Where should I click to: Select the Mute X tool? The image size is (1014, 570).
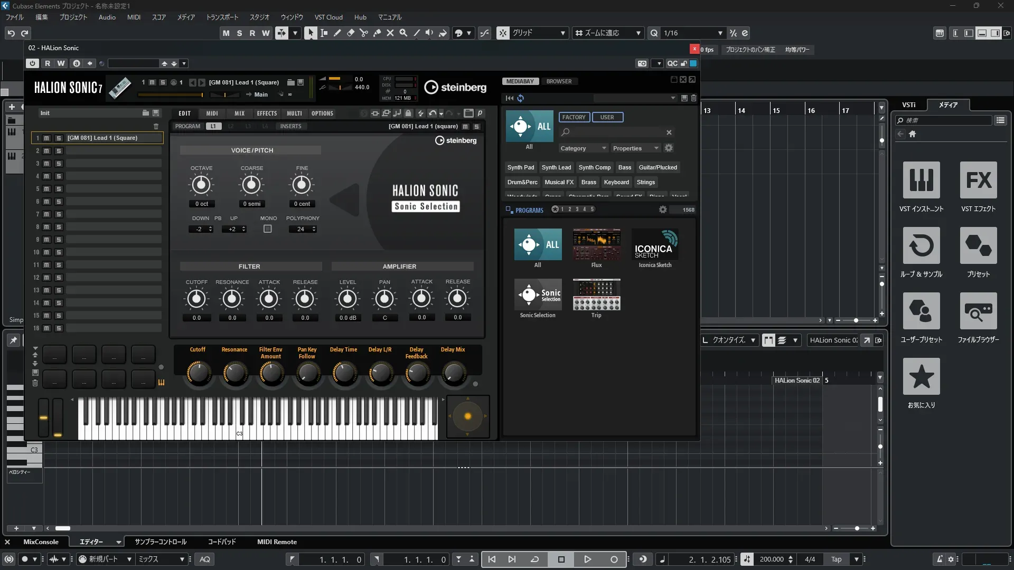pos(390,33)
